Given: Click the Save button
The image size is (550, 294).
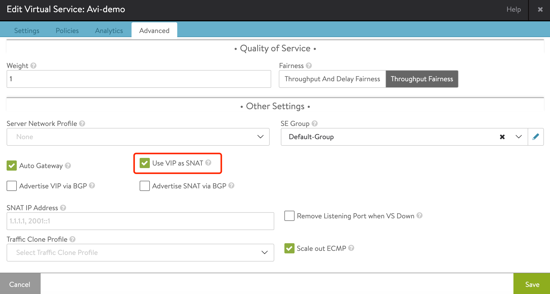Looking at the screenshot, I should coord(532,284).
